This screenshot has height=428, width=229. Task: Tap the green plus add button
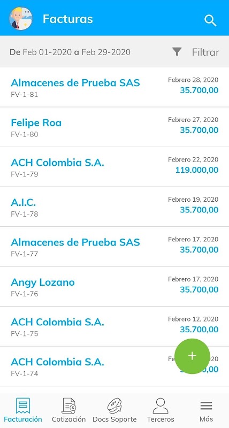click(x=192, y=356)
